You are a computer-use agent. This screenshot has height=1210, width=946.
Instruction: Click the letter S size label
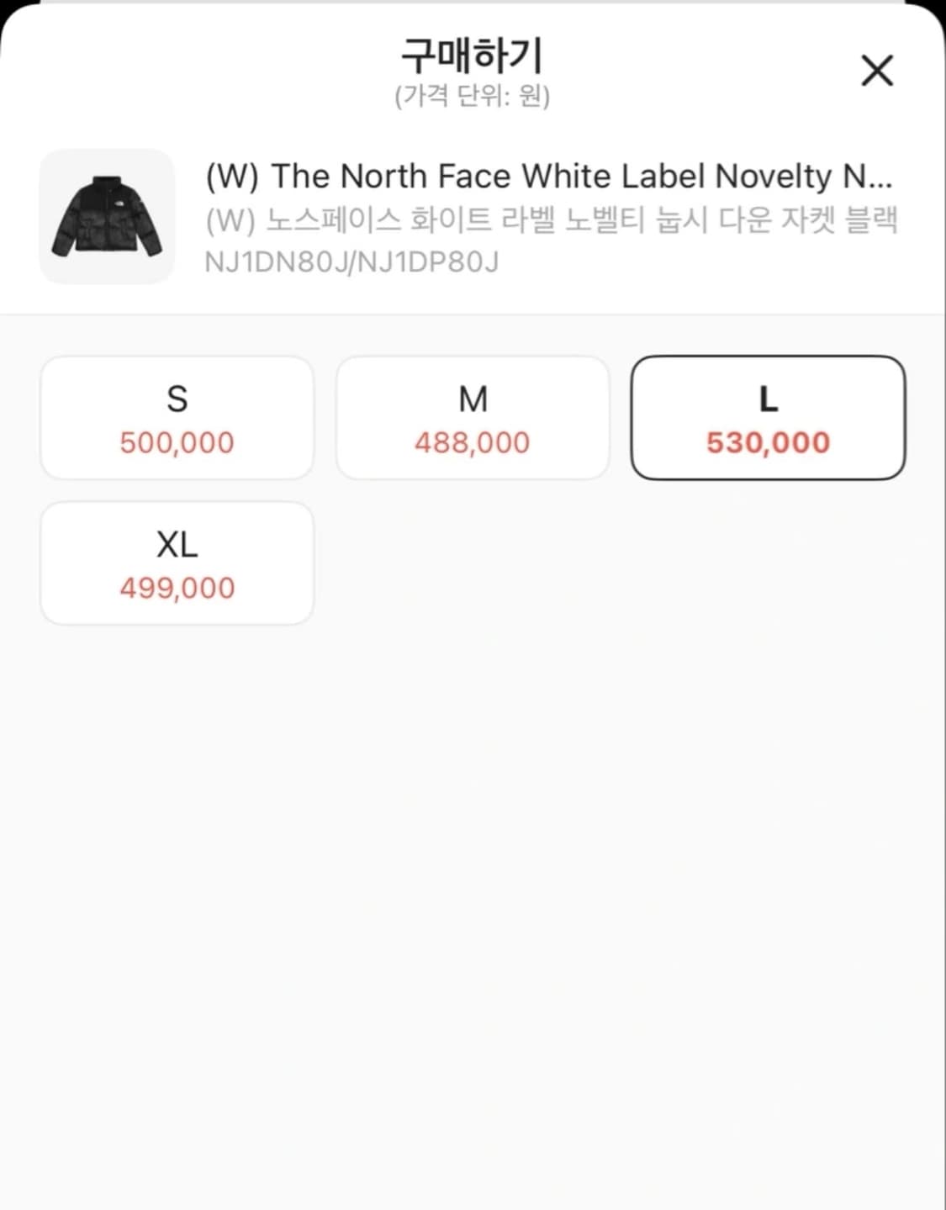(x=177, y=399)
